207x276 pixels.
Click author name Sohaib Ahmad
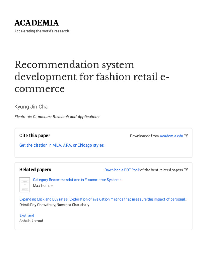point(31,221)
